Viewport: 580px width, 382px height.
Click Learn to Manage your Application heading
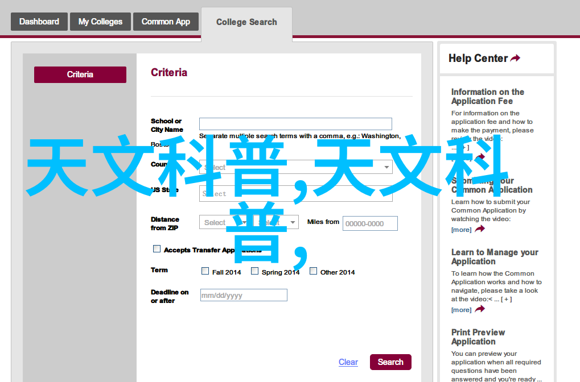tap(495, 257)
